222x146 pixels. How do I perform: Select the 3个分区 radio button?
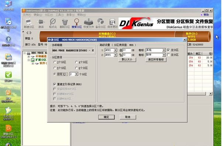coord(55,62)
